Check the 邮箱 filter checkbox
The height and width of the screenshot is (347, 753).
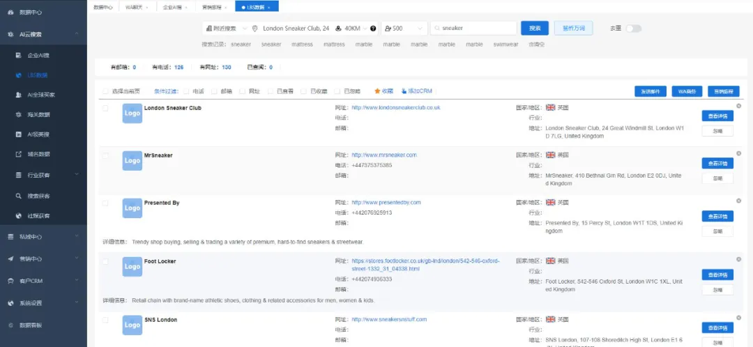pyautogui.click(x=214, y=91)
